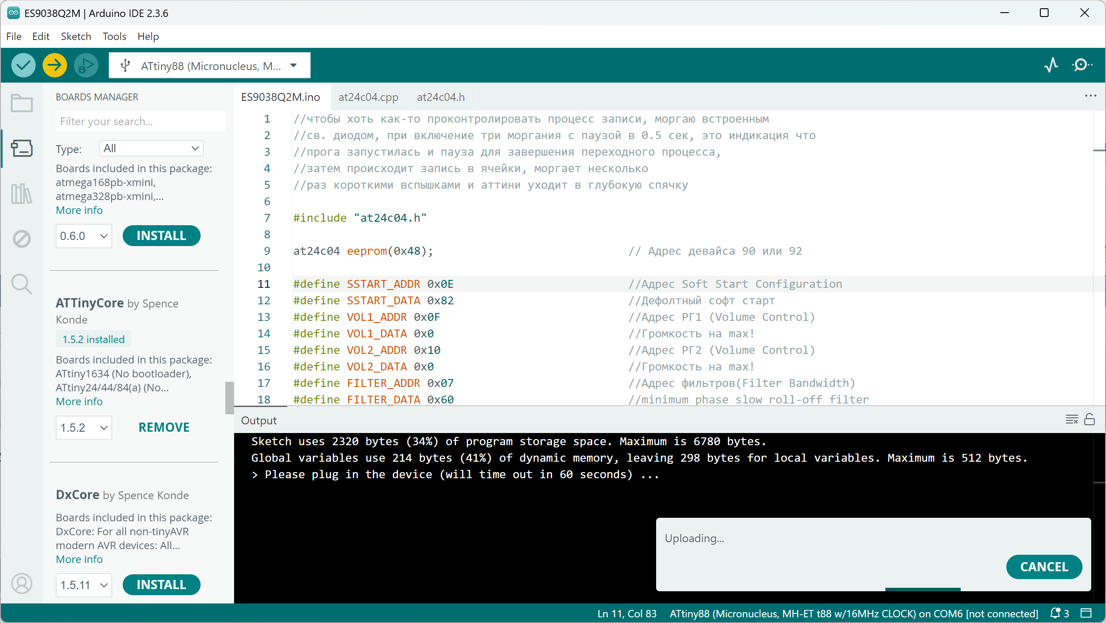Click the Ln 11, Col 83 status entry
Screen dimensions: 1106x623
tap(627, 613)
